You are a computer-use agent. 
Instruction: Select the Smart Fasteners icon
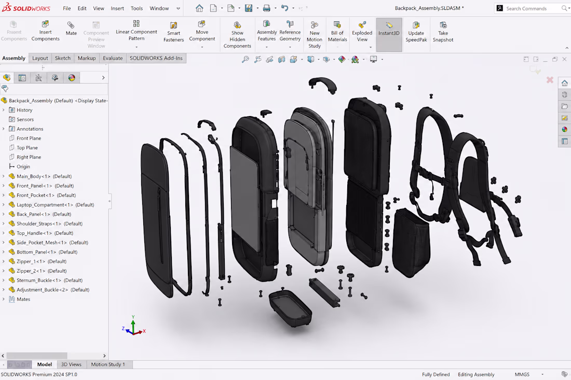pyautogui.click(x=173, y=25)
